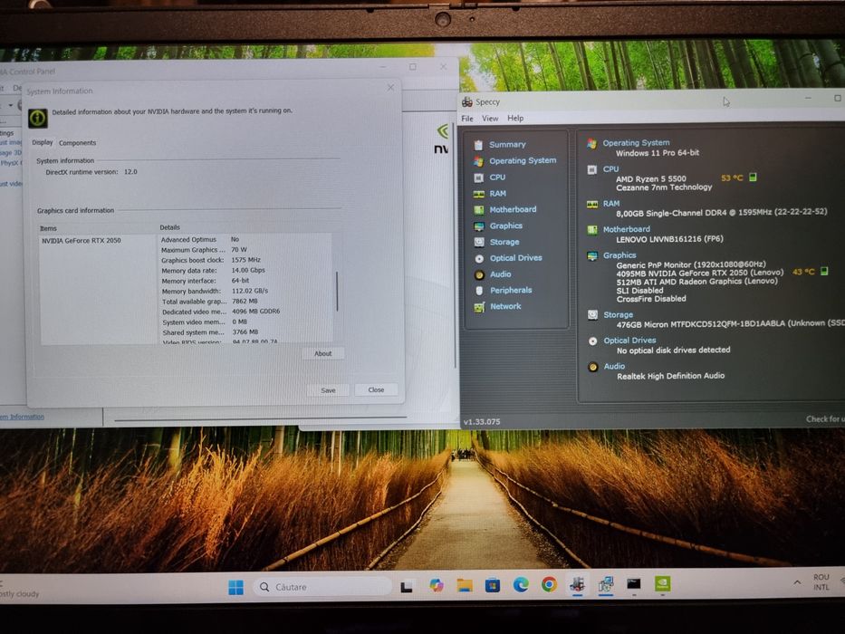Click the Advanced Optimus row in details
The width and height of the screenshot is (845, 634).
click(x=245, y=239)
